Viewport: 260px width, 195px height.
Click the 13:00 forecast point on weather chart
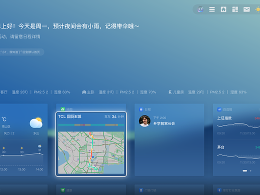pyautogui.click(x=21, y=155)
